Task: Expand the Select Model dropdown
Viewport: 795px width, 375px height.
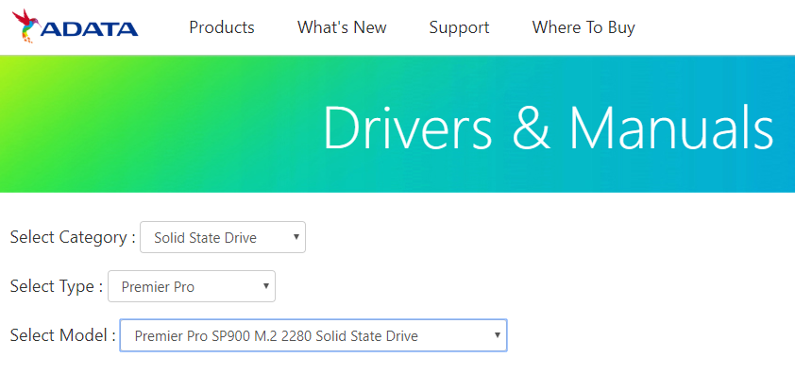Action: click(x=313, y=335)
